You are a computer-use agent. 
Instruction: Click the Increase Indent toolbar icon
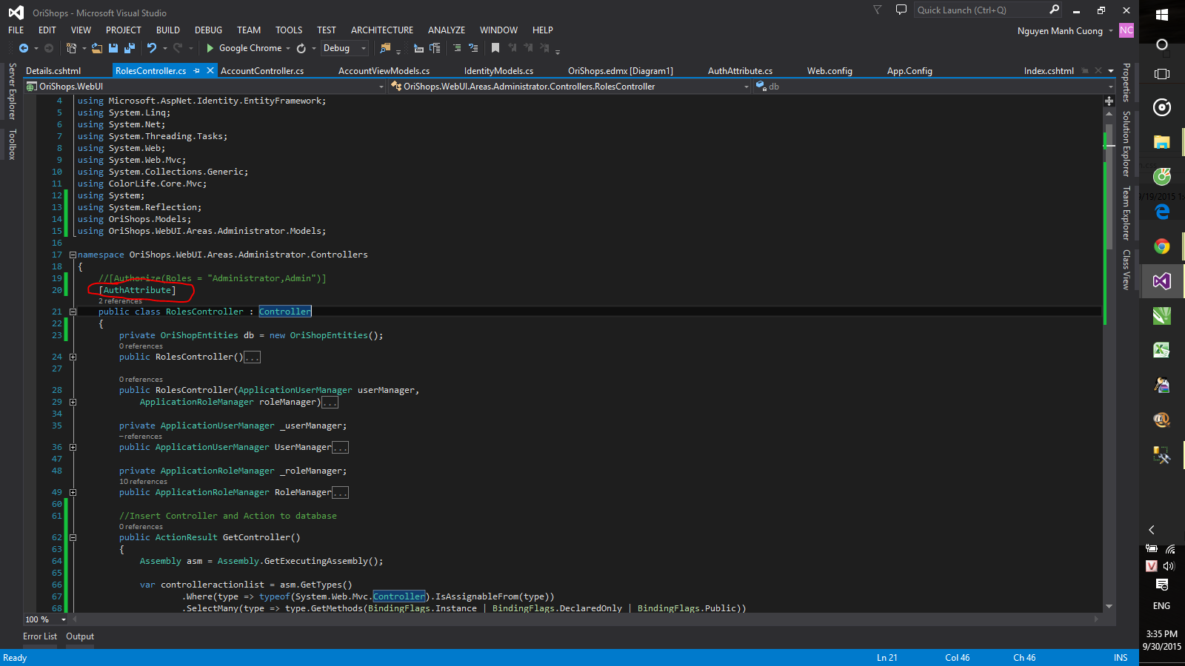pos(435,48)
